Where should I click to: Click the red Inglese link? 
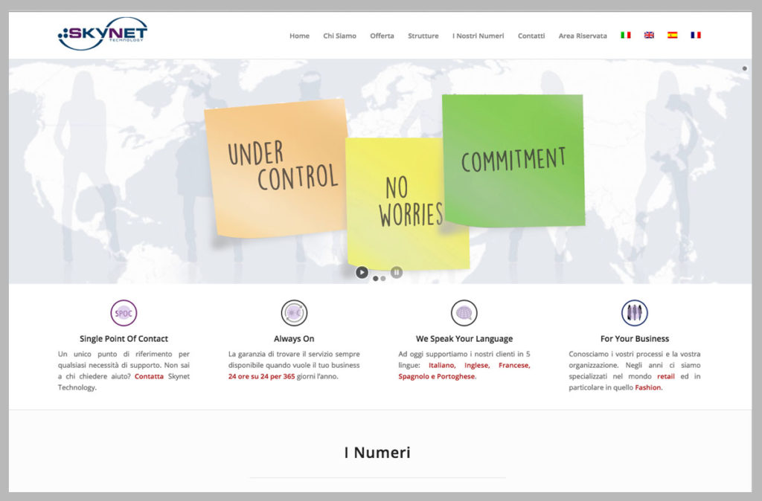(x=477, y=365)
